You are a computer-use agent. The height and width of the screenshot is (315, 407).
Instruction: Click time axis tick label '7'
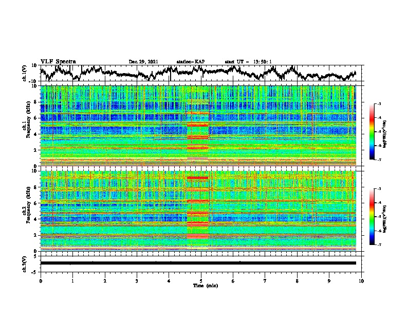pyautogui.click(x=265, y=281)
